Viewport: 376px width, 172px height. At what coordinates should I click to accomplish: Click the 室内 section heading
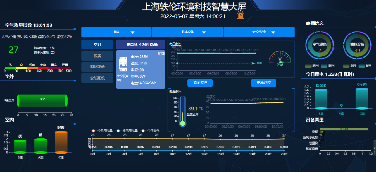[9, 120]
